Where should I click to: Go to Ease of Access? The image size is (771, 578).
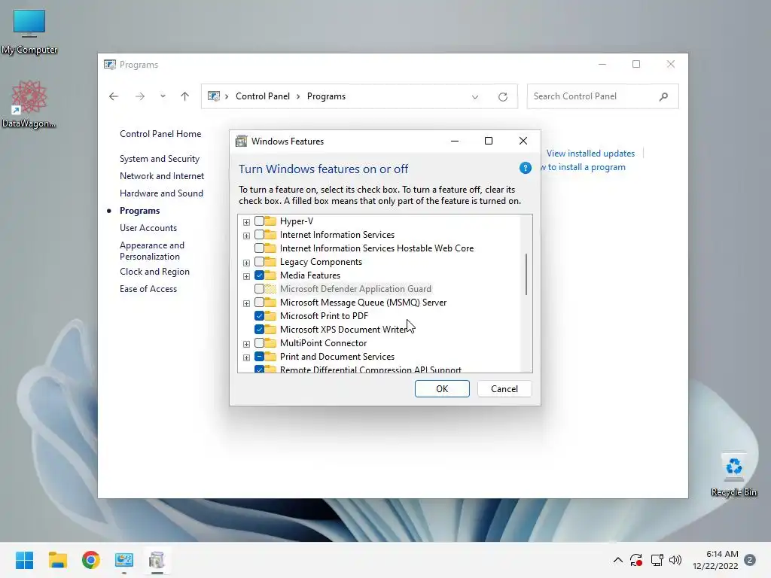click(x=148, y=289)
